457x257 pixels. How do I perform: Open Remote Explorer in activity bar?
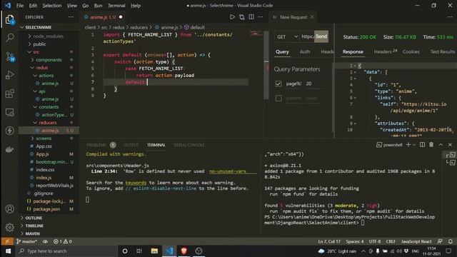pyautogui.click(x=9, y=112)
